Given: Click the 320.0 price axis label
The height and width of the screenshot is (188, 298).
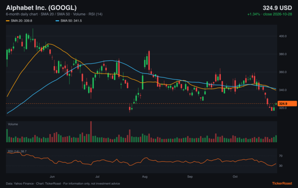Looking at the screenshot, I should 283,108.
